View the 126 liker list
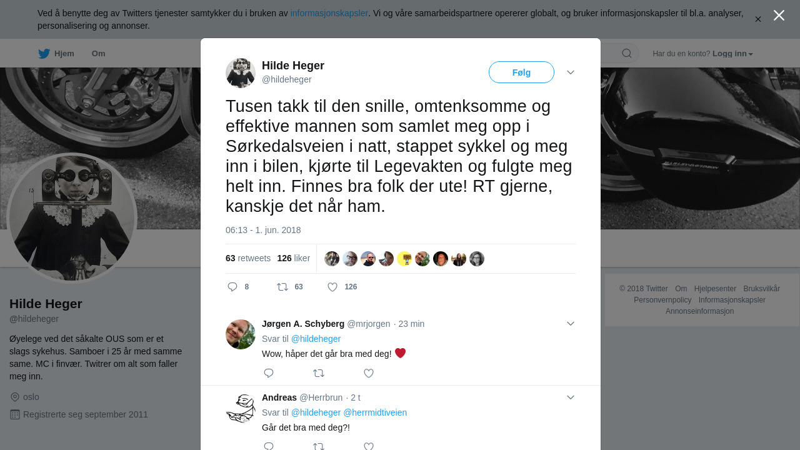Image resolution: width=800 pixels, height=450 pixels. click(294, 258)
